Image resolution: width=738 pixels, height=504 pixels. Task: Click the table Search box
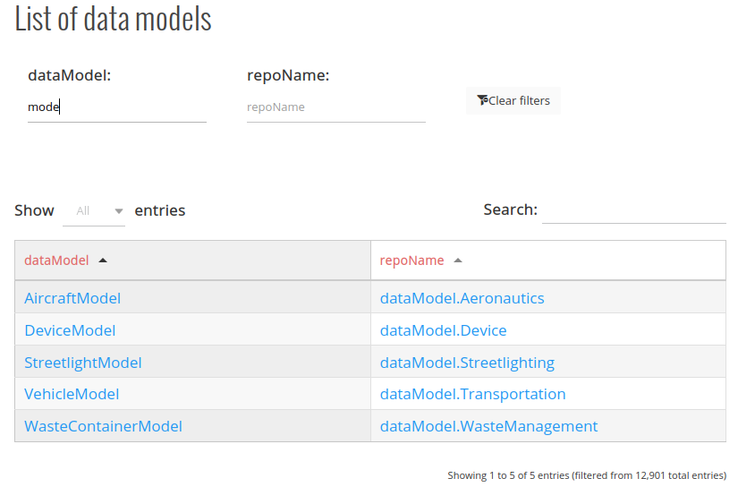[633, 211]
